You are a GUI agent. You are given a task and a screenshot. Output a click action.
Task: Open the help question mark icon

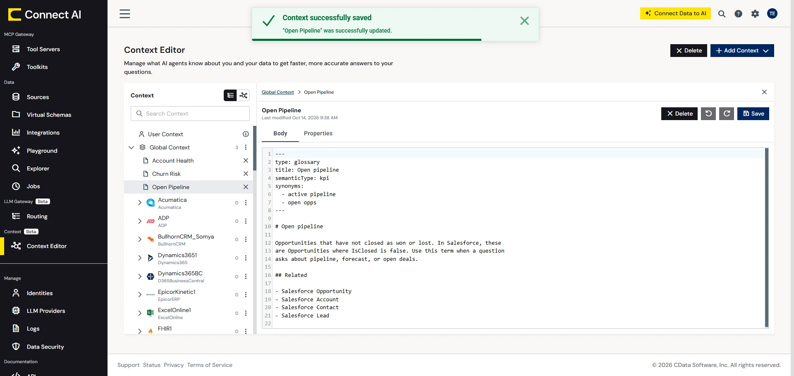[x=738, y=14]
